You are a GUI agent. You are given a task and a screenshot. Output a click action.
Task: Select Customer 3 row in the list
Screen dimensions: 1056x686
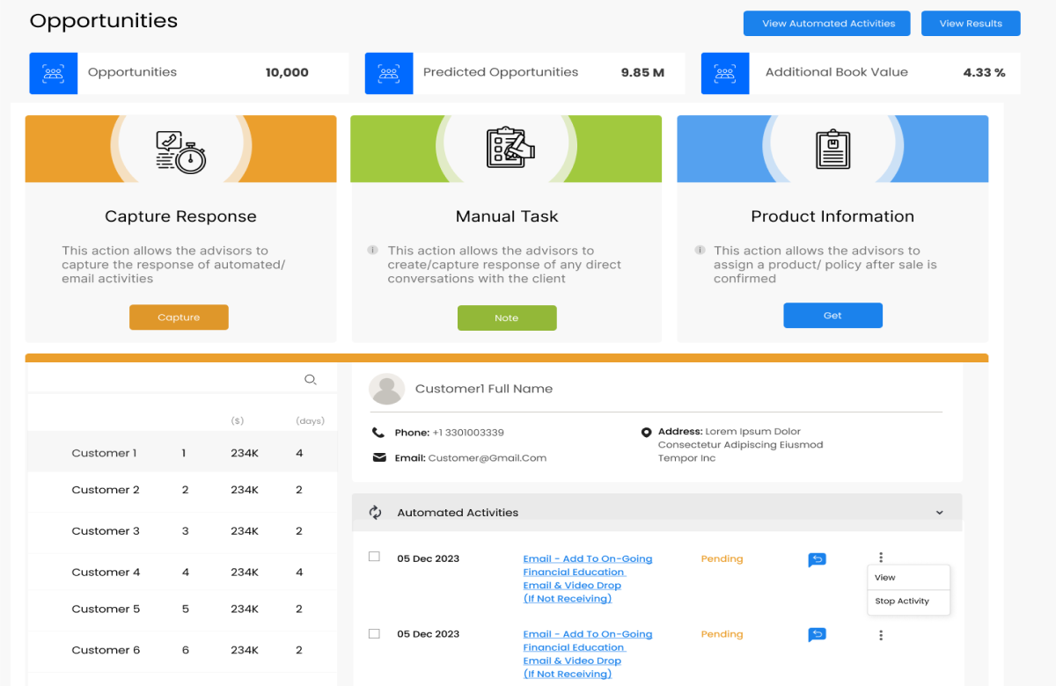106,531
